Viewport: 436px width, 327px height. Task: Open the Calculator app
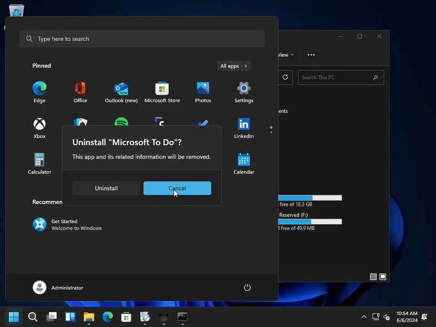tap(40, 163)
